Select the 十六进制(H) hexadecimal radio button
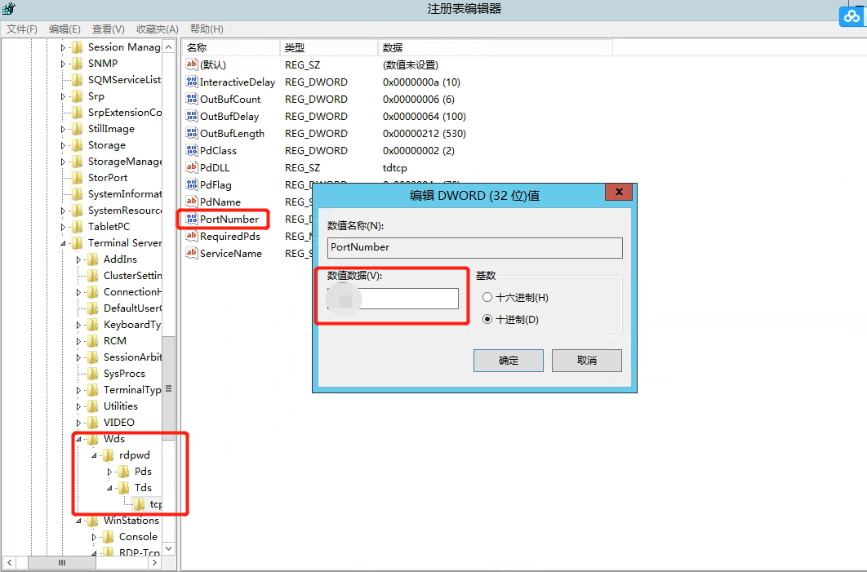The image size is (867, 572). coord(487,297)
